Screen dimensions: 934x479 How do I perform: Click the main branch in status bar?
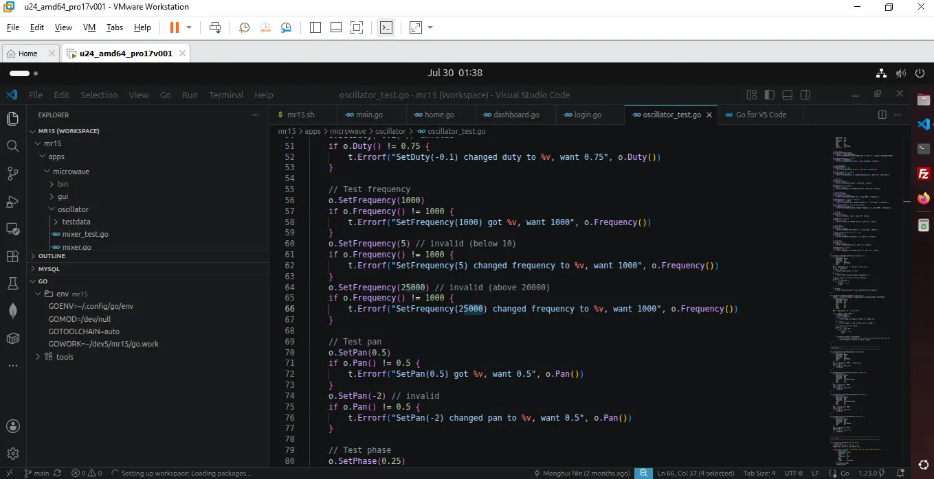[x=36, y=473]
